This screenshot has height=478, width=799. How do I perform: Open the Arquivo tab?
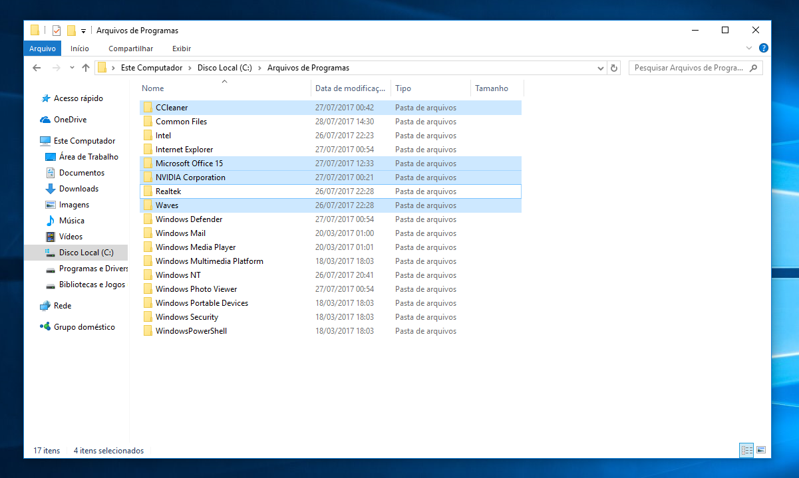(43, 49)
